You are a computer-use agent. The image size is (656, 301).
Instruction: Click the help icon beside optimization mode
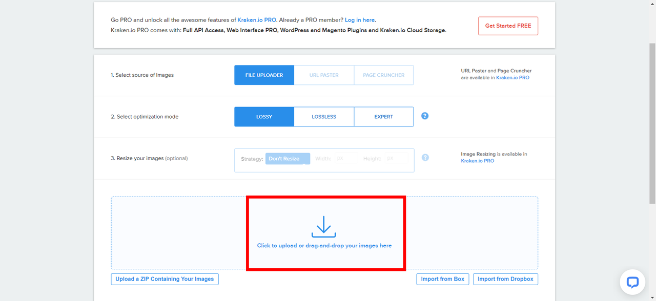click(425, 116)
